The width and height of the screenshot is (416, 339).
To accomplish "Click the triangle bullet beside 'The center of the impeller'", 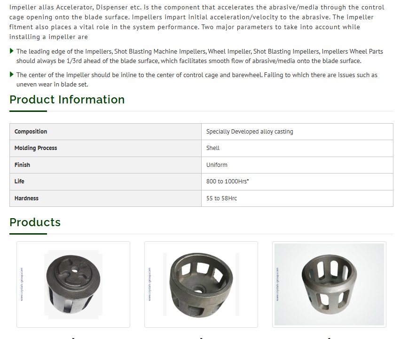I will [x=11, y=75].
